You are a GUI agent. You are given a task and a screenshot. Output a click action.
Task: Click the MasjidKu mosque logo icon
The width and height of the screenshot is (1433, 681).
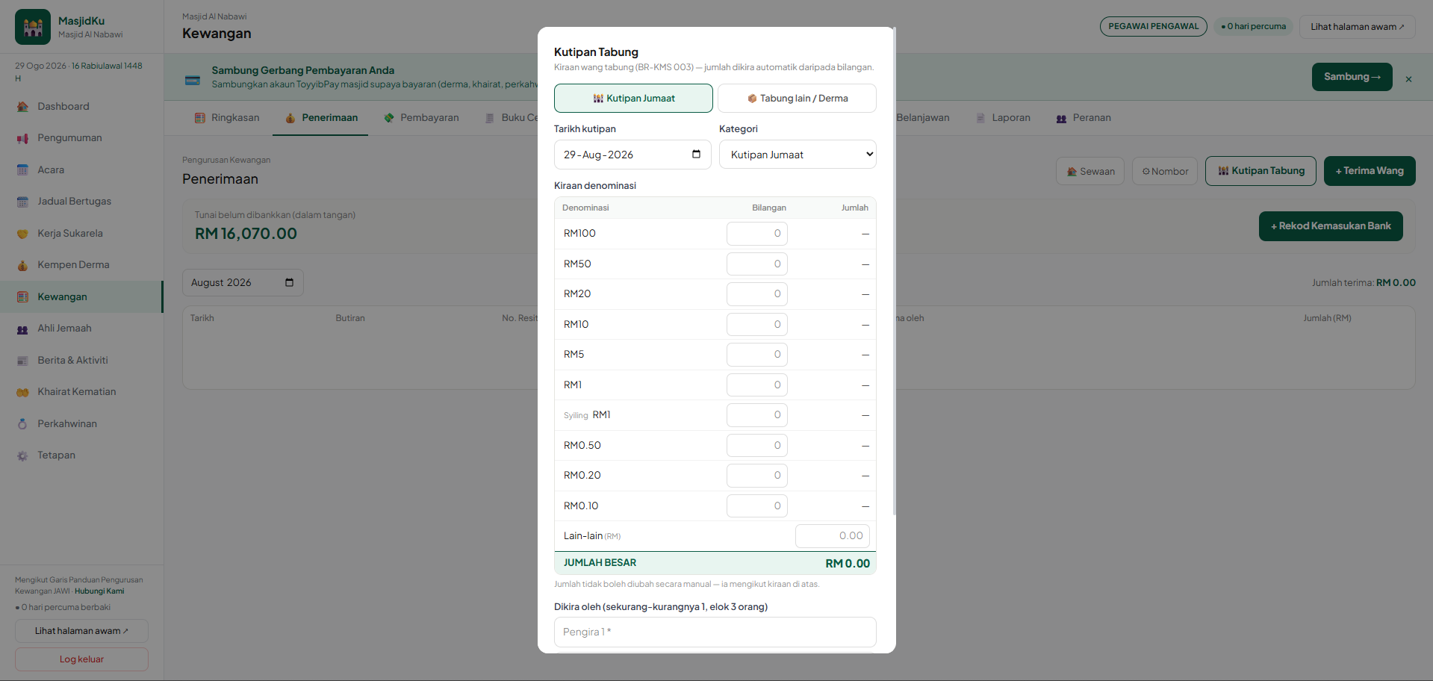click(x=33, y=27)
